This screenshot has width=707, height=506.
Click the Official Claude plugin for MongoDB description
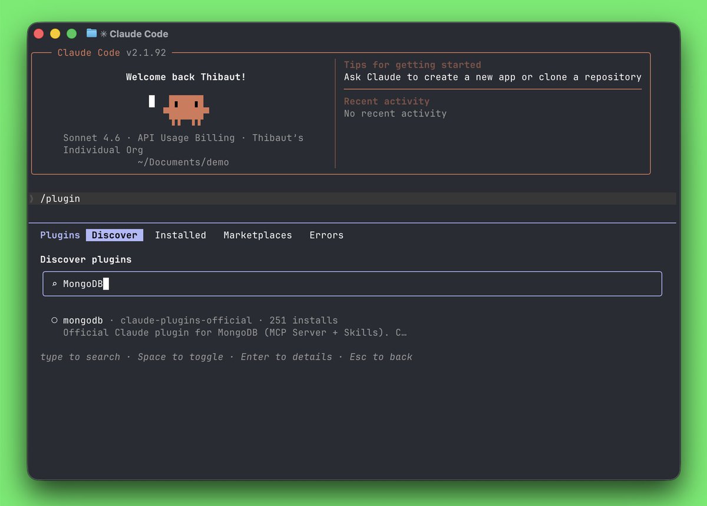coord(234,333)
